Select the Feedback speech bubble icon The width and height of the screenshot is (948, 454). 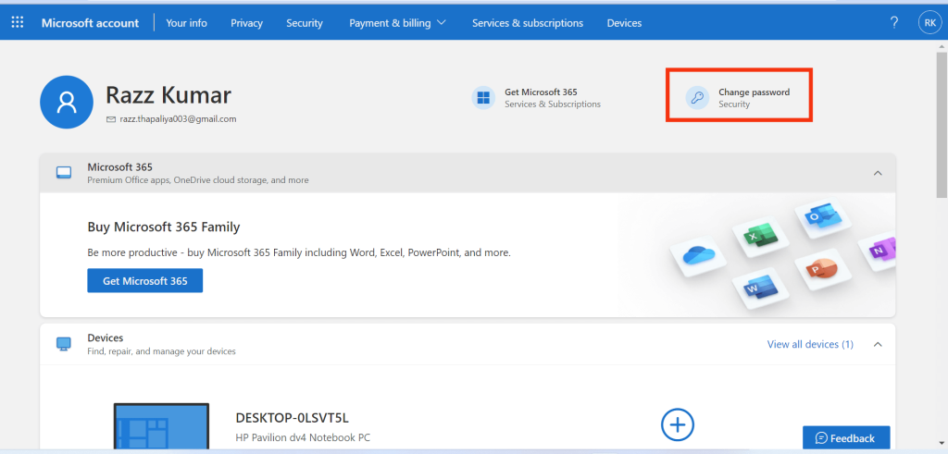[821, 438]
